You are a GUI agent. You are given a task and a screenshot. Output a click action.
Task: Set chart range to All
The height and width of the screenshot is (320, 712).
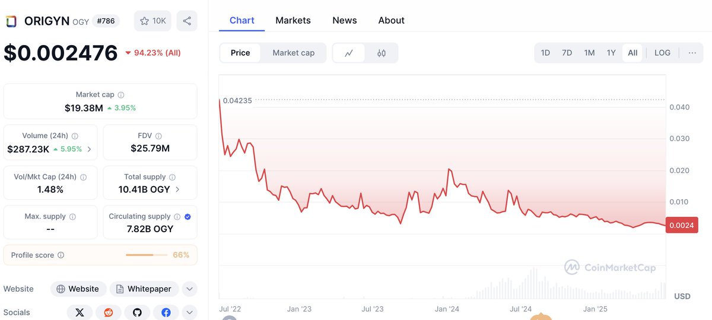click(x=632, y=53)
